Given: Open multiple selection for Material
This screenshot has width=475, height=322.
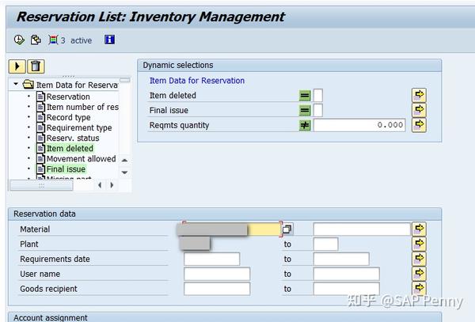Looking at the screenshot, I should (x=419, y=229).
